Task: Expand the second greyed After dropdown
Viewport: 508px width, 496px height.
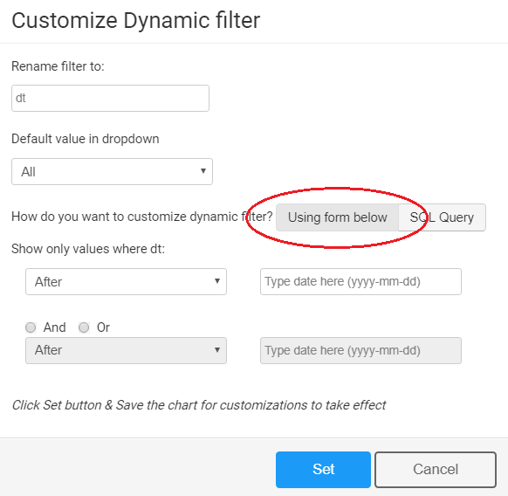Action: (126, 350)
